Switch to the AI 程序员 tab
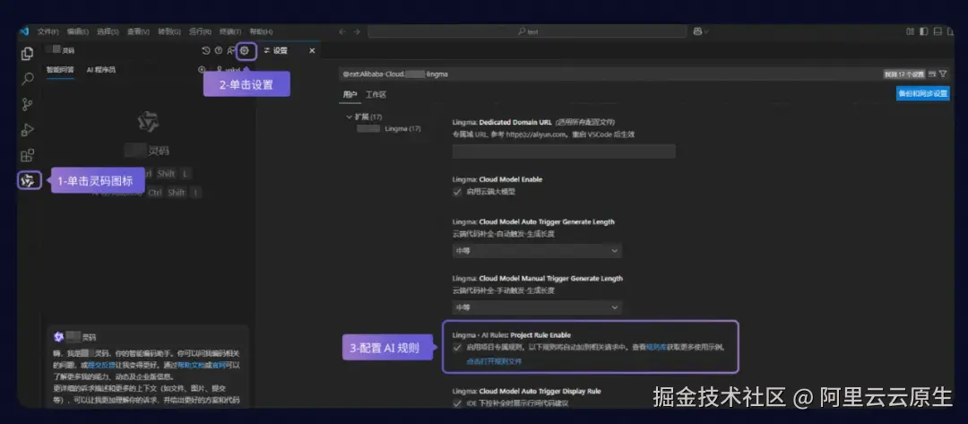The height and width of the screenshot is (424, 968). point(101,70)
